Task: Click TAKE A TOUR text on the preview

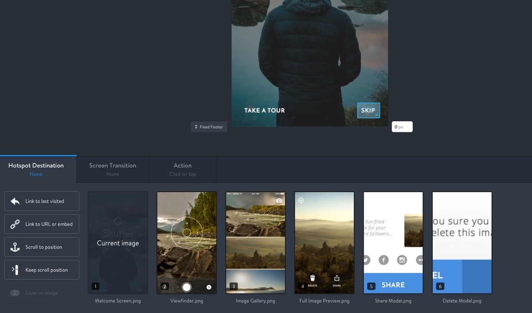Action: [x=265, y=111]
